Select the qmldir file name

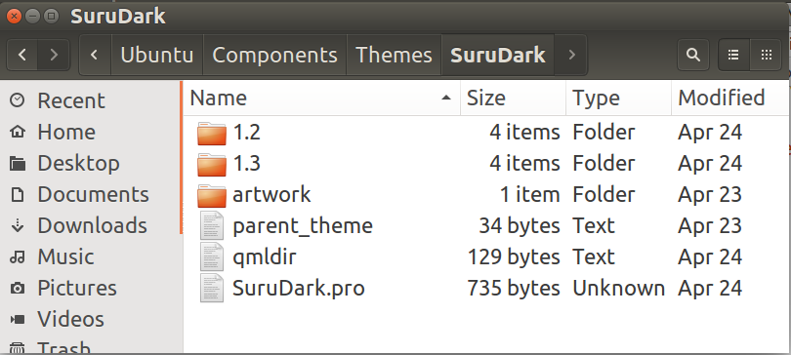pos(264,257)
